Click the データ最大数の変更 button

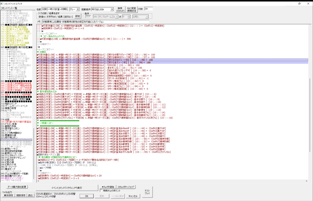click(17, 187)
